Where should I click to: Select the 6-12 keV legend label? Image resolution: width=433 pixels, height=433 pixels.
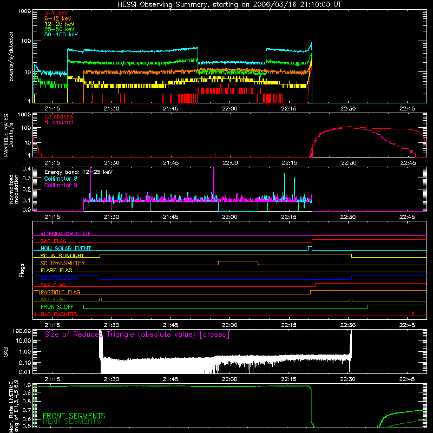tap(58, 18)
